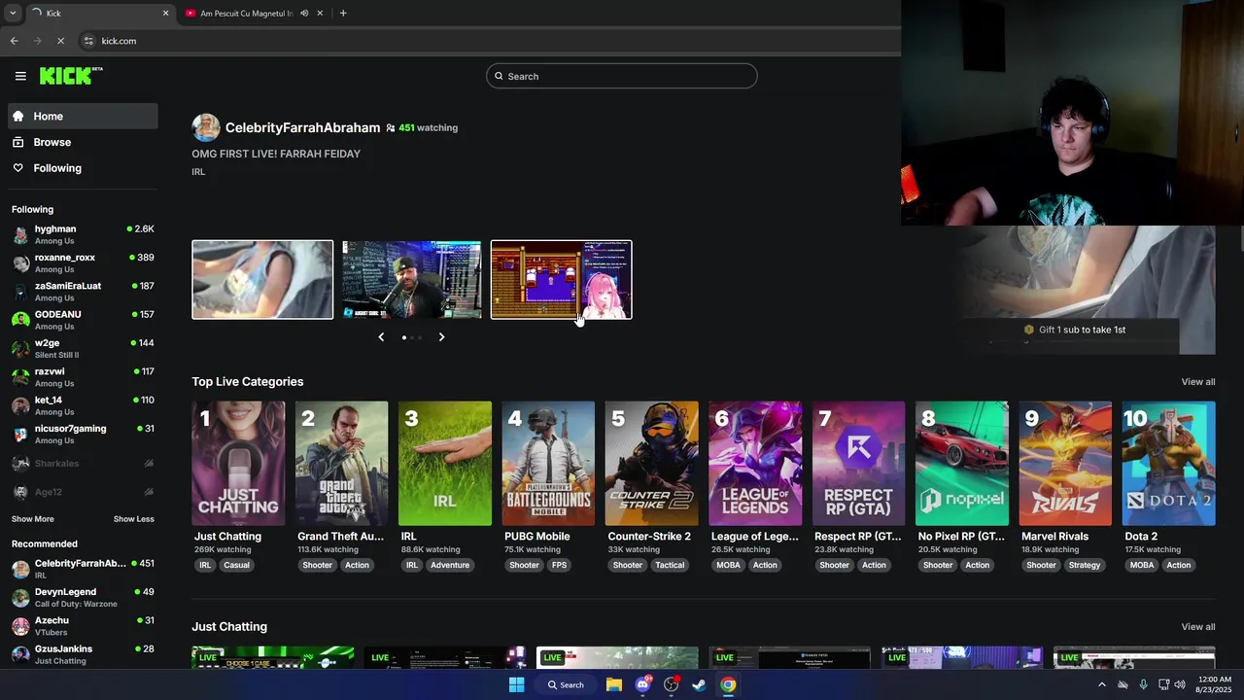The width and height of the screenshot is (1244, 700).
Task: Open site information icon beside kick.com
Action: (x=88, y=41)
